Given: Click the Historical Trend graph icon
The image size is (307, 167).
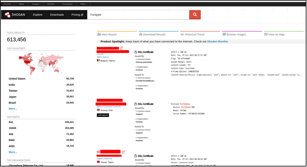Looking at the screenshot, I should point(182,34).
